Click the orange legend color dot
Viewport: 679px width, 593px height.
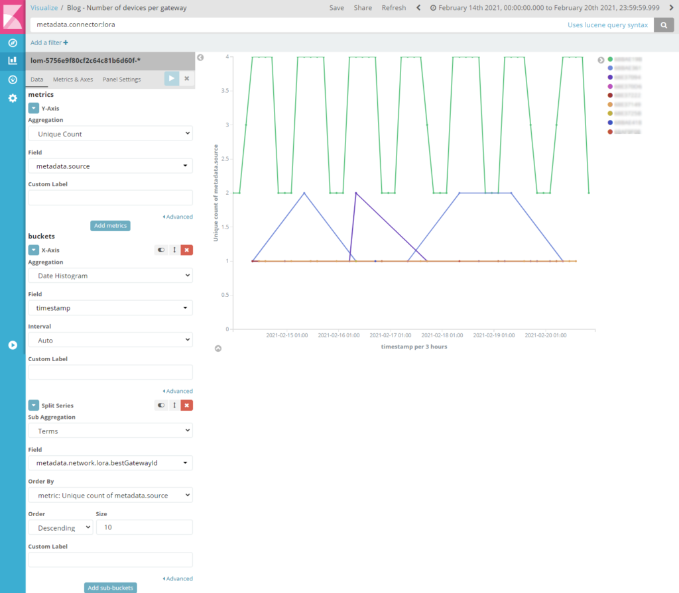pyautogui.click(x=610, y=104)
